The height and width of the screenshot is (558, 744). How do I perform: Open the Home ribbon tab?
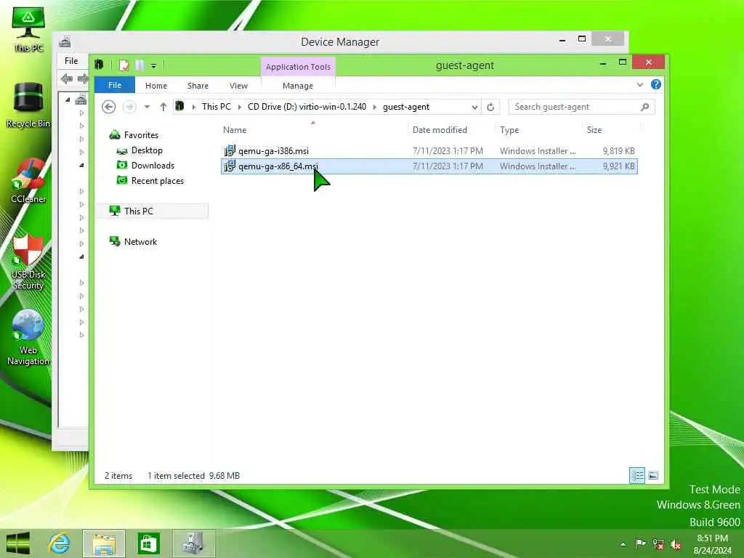(156, 86)
